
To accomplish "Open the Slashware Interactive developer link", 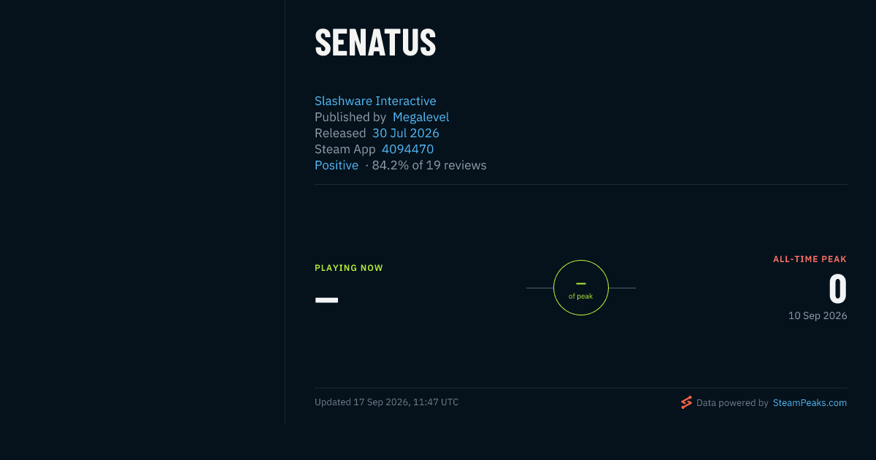I will point(375,101).
